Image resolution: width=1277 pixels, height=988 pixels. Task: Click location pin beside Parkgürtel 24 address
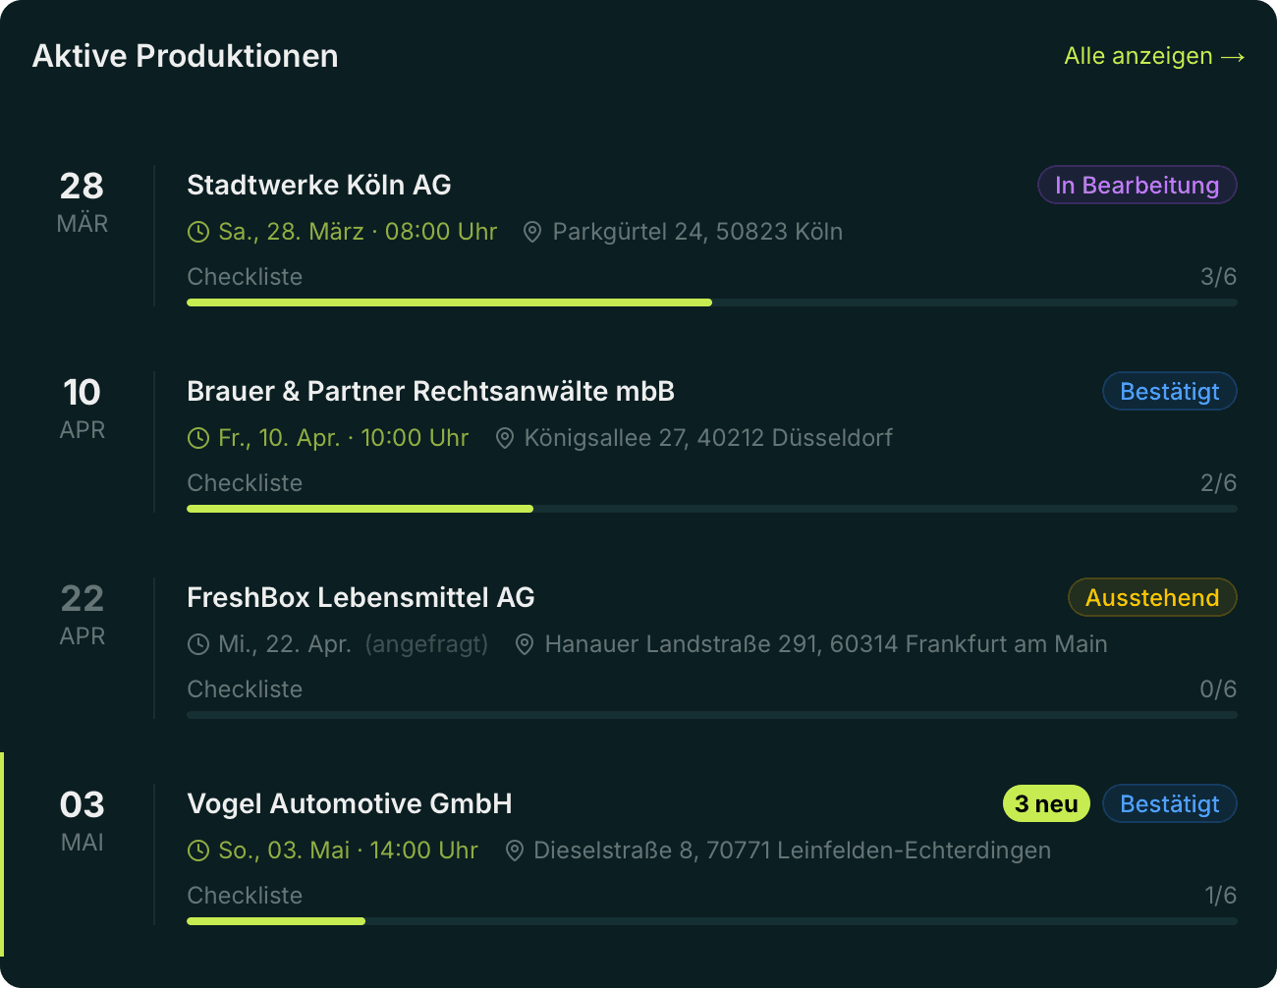click(532, 233)
